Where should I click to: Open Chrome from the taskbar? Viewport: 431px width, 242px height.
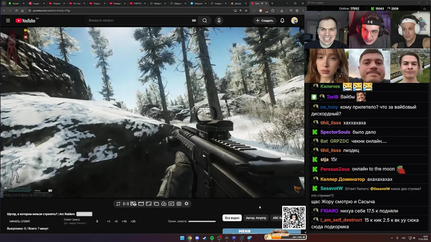(190, 238)
